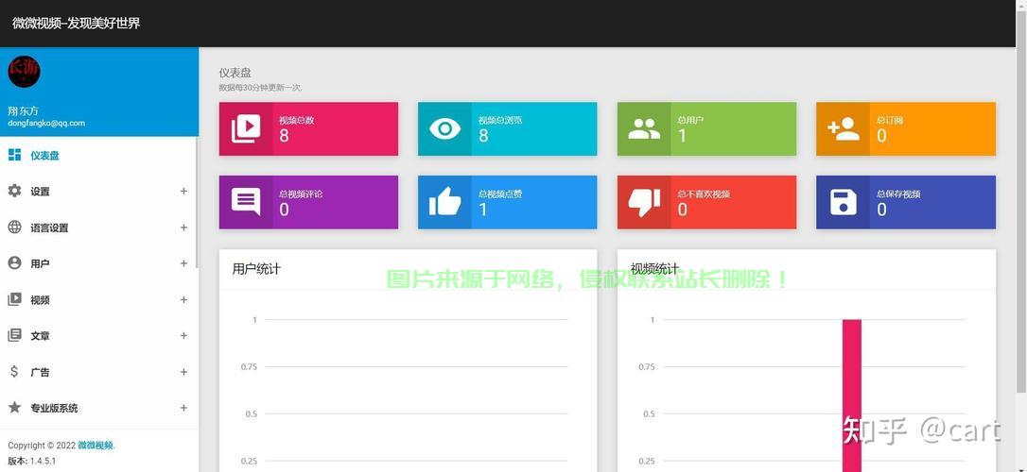Expand the 广告 menu with plus sign
1027x472 pixels.
184,371
